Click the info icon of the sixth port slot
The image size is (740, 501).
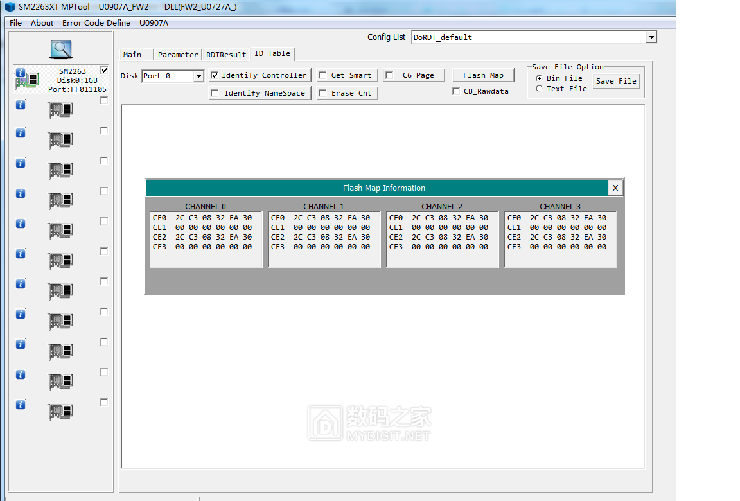pos(21,224)
